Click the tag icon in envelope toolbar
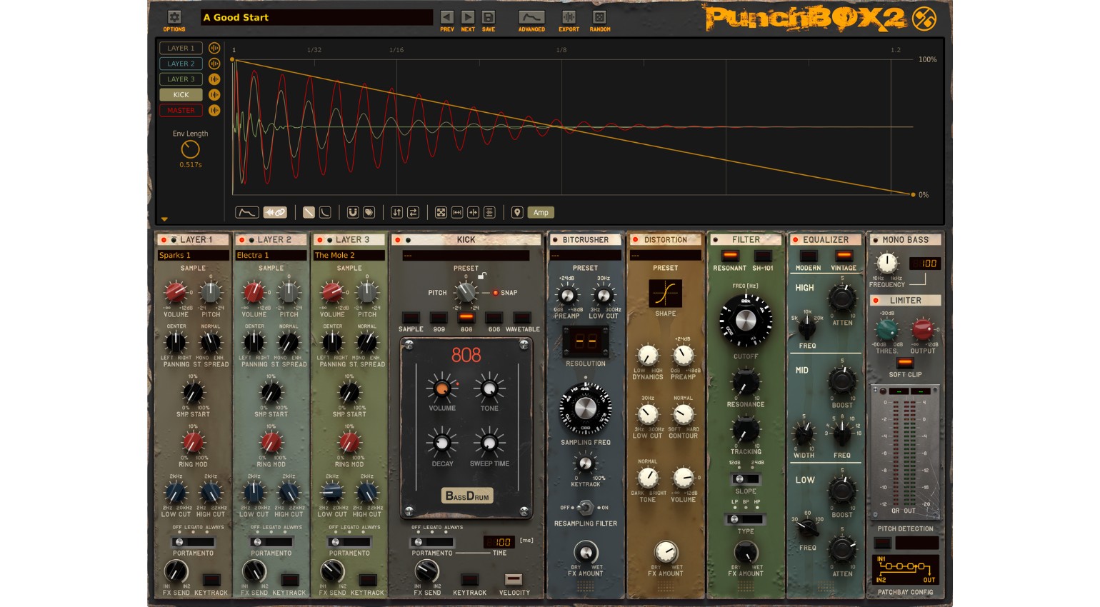The height and width of the screenshot is (607, 1100). 369,212
